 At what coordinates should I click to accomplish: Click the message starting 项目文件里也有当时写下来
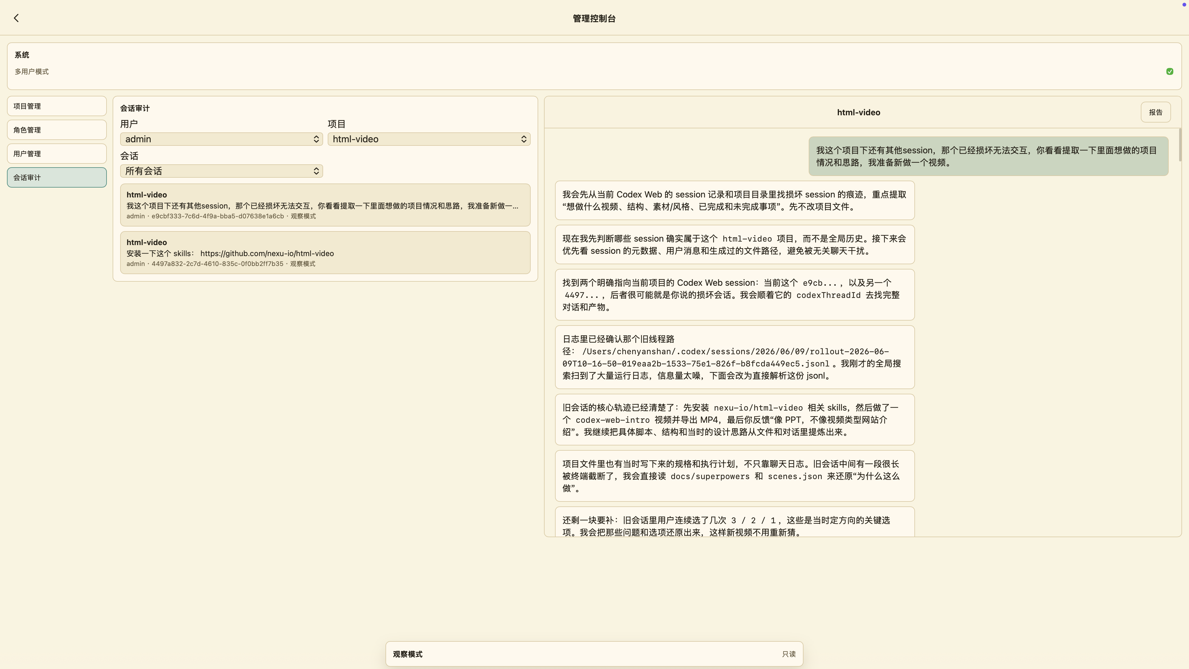pos(734,476)
